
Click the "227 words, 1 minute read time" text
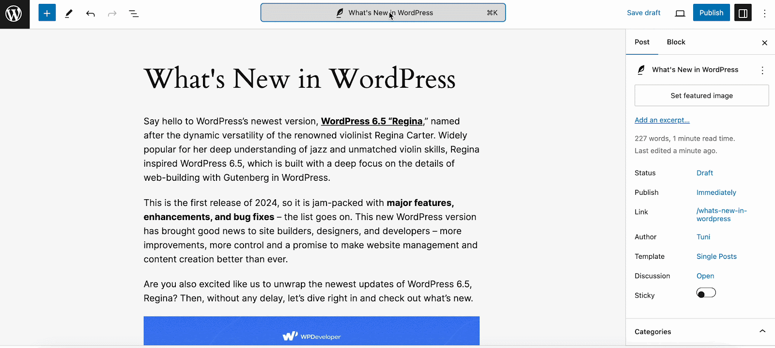coord(685,139)
